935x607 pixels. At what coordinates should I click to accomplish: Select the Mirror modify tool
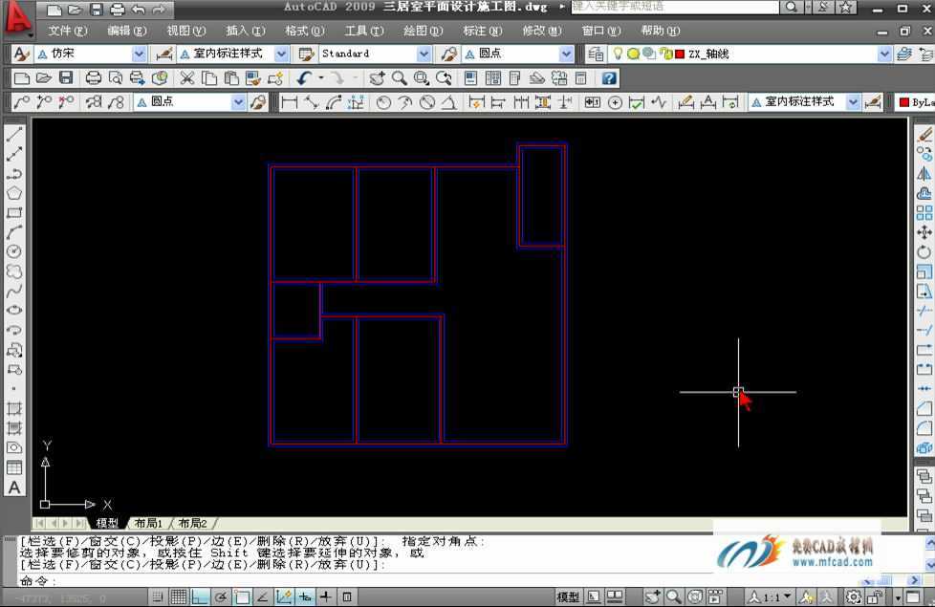click(x=924, y=174)
